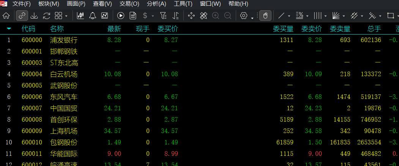Select the 浦发银行 stock row
The height and width of the screenshot is (166, 399).
pyautogui.click(x=200, y=40)
